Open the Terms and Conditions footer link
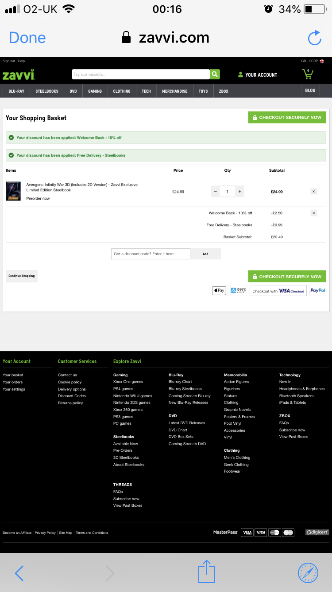The image size is (332, 592). [92, 533]
